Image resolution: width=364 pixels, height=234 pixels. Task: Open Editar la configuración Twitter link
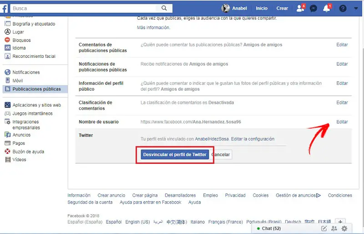click(253, 139)
